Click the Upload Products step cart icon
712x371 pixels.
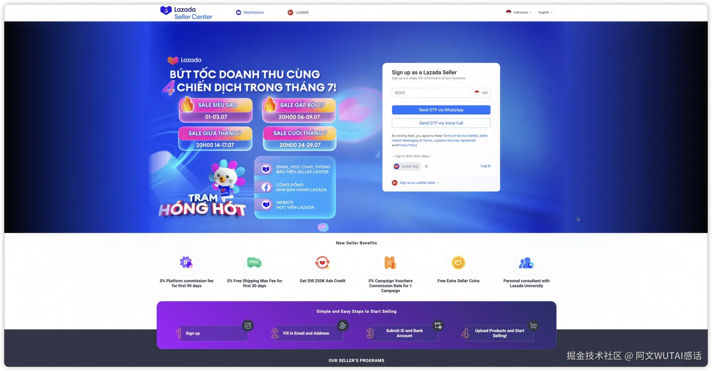533,326
